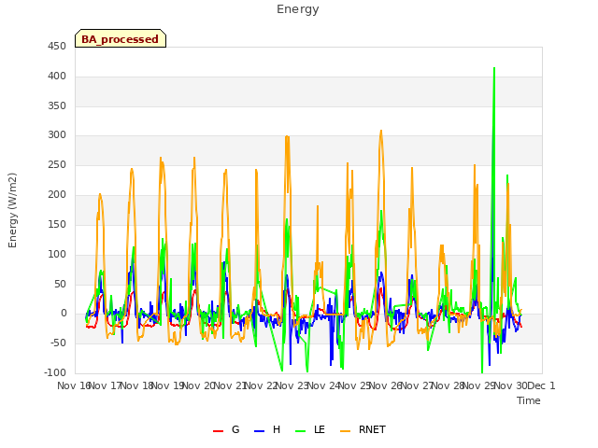The image size is (598, 448).
Task: Click the 250 y-axis tick label
Action: coord(57,165)
